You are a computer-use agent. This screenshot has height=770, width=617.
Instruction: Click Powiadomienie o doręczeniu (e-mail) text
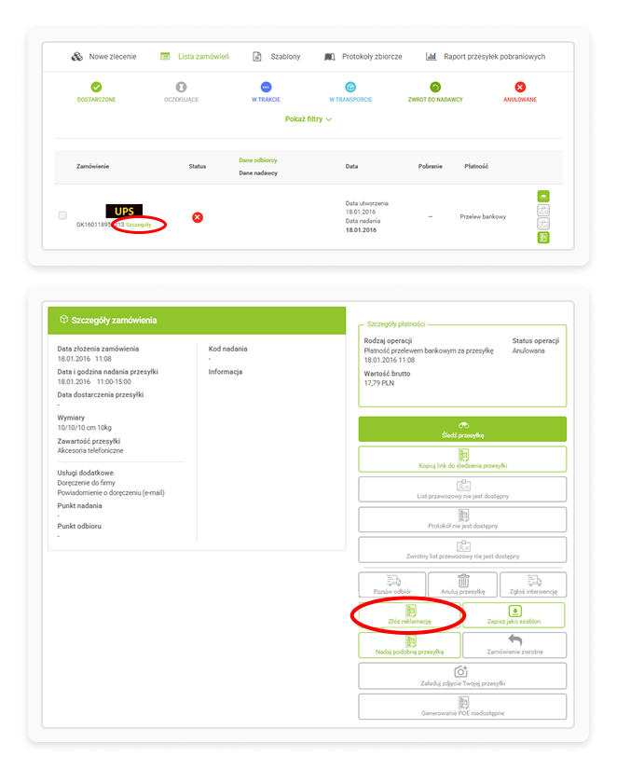tap(111, 492)
